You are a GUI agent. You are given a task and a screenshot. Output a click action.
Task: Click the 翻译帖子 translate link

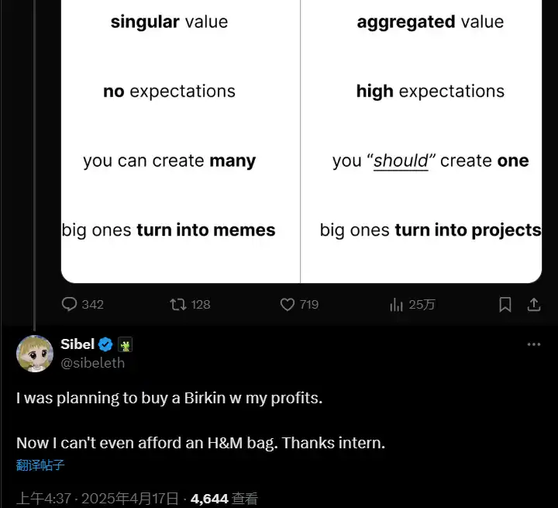40,465
